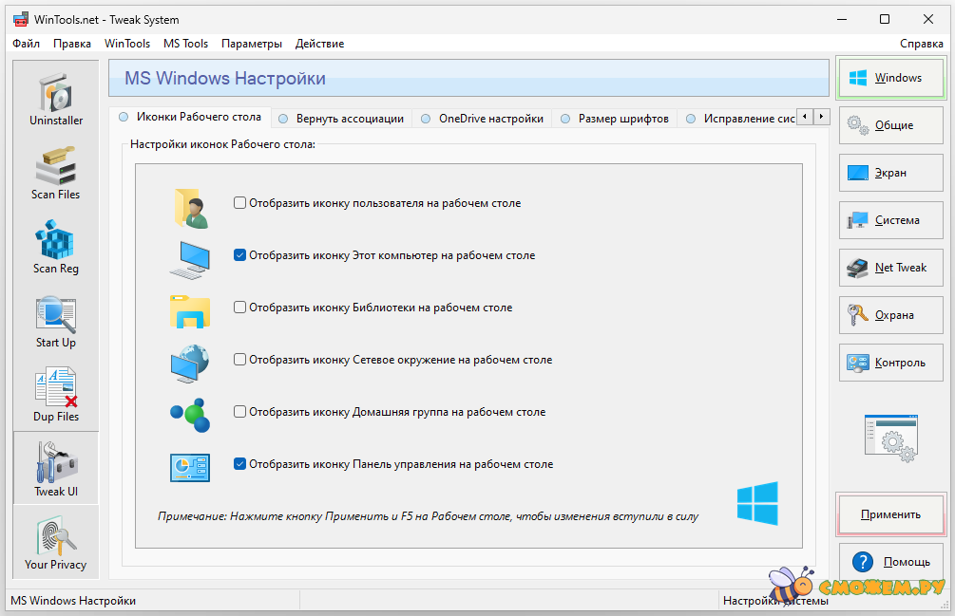Open the WinTools menu
The height and width of the screenshot is (616, 955).
click(127, 44)
